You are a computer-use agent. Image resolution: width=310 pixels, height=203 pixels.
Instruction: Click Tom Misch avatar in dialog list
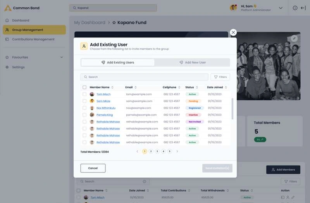click(92, 94)
